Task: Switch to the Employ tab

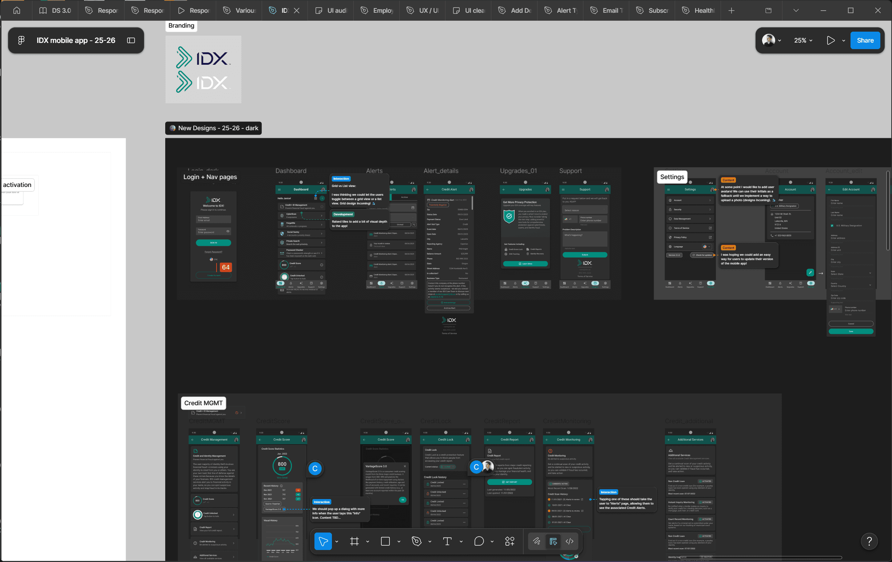Action: (x=377, y=10)
